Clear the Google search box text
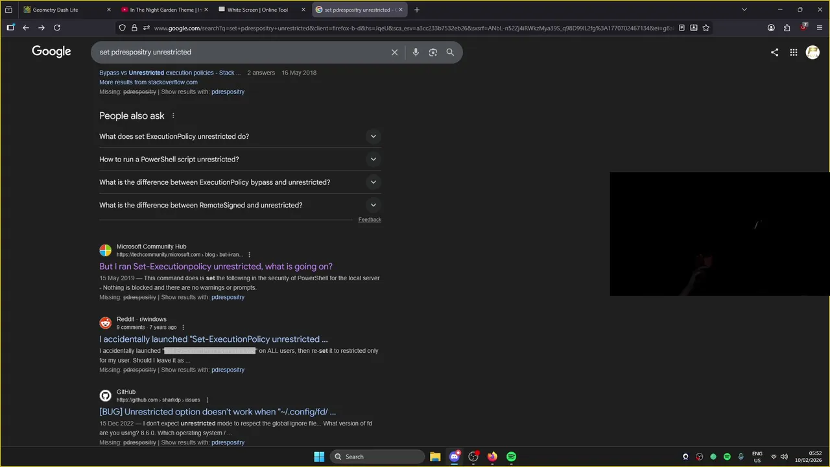 (394, 52)
